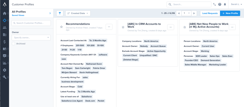Open Saved Views link

18,16
